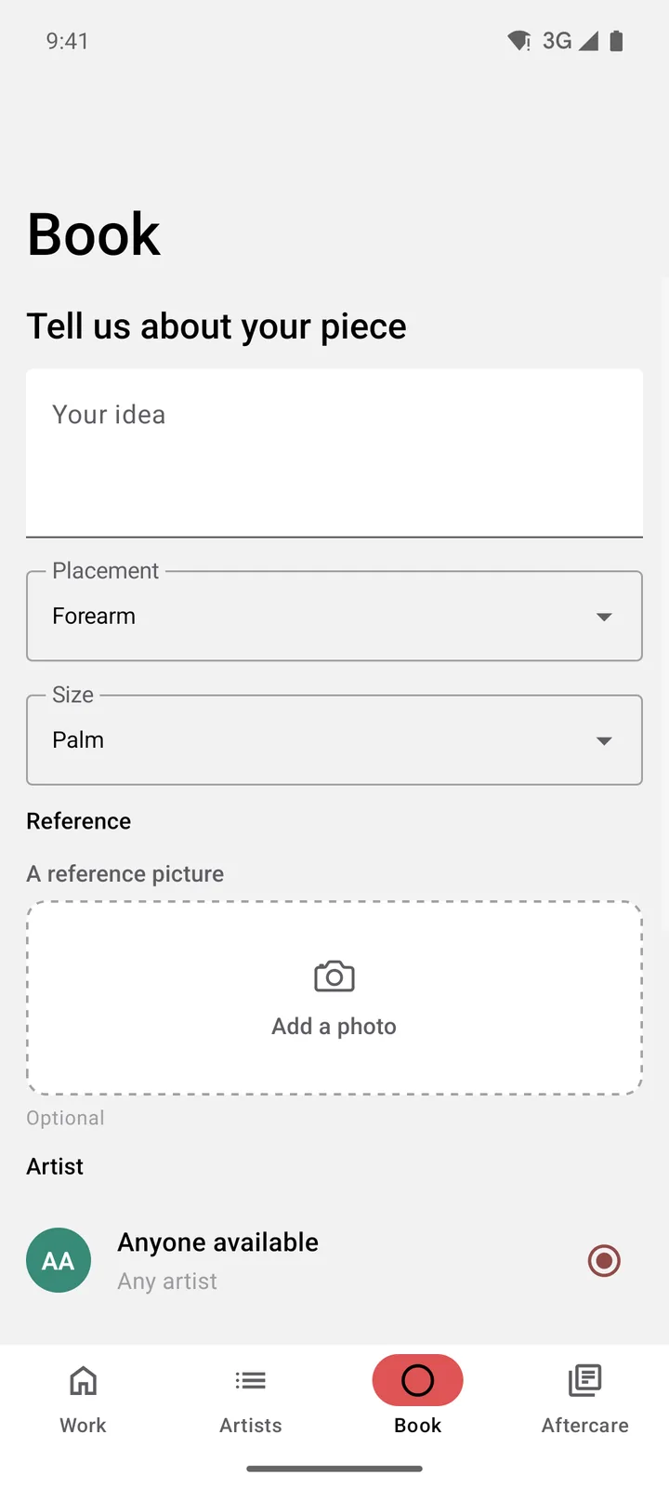Viewport: 669px width, 1488px height.
Task: Select the Anyone available radio button
Action: tap(604, 1260)
